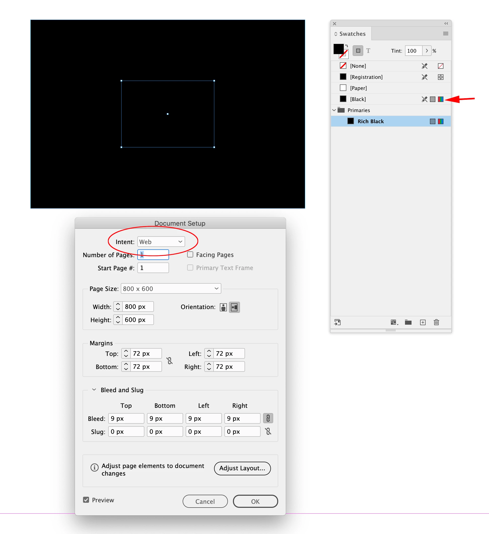Uncheck the Preview checkbox

86,500
